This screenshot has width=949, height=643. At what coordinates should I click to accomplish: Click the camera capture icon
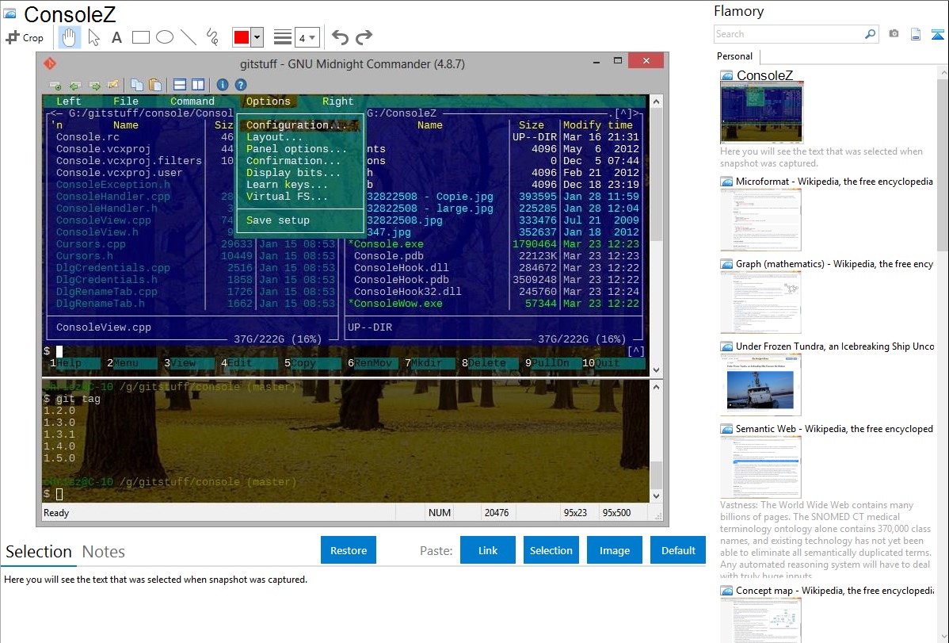pos(894,34)
